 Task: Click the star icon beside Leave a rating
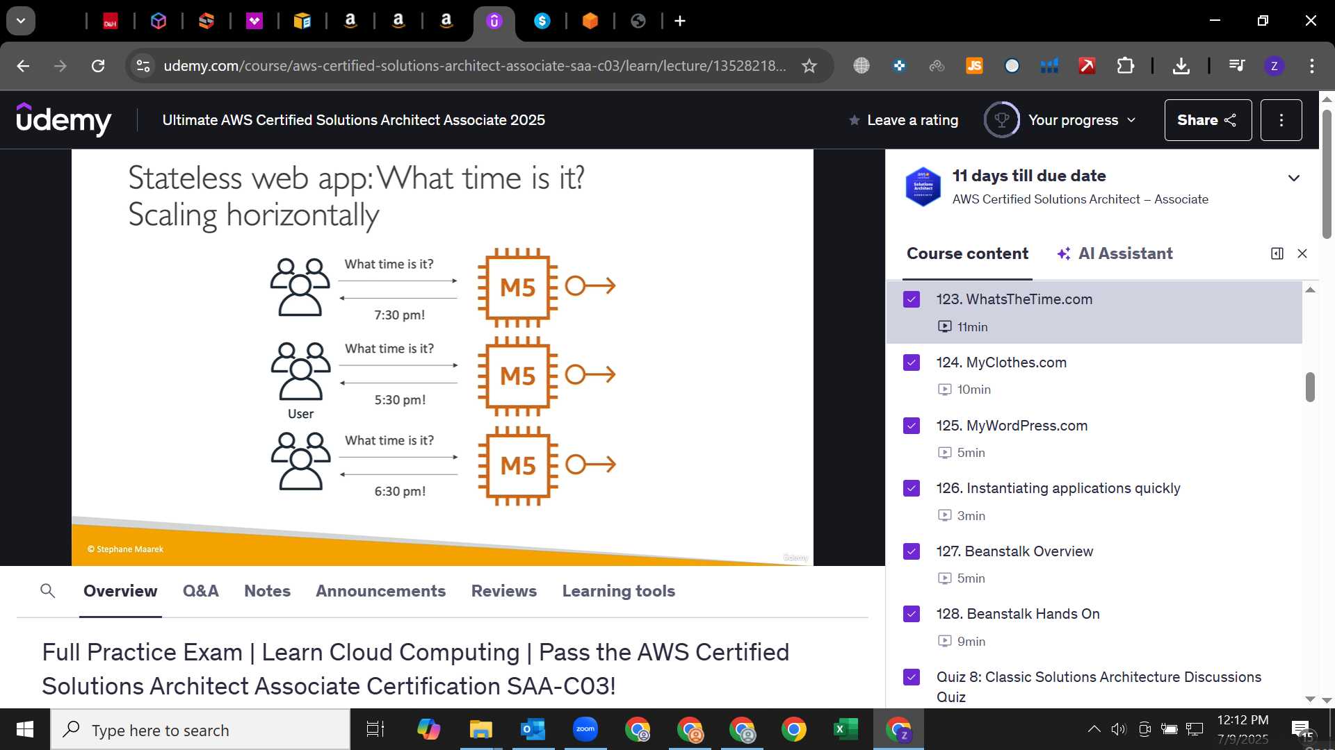[855, 120]
